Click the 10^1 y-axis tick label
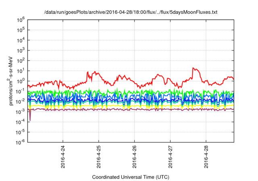Screen dimensions: 258x181 click(x=21, y=71)
